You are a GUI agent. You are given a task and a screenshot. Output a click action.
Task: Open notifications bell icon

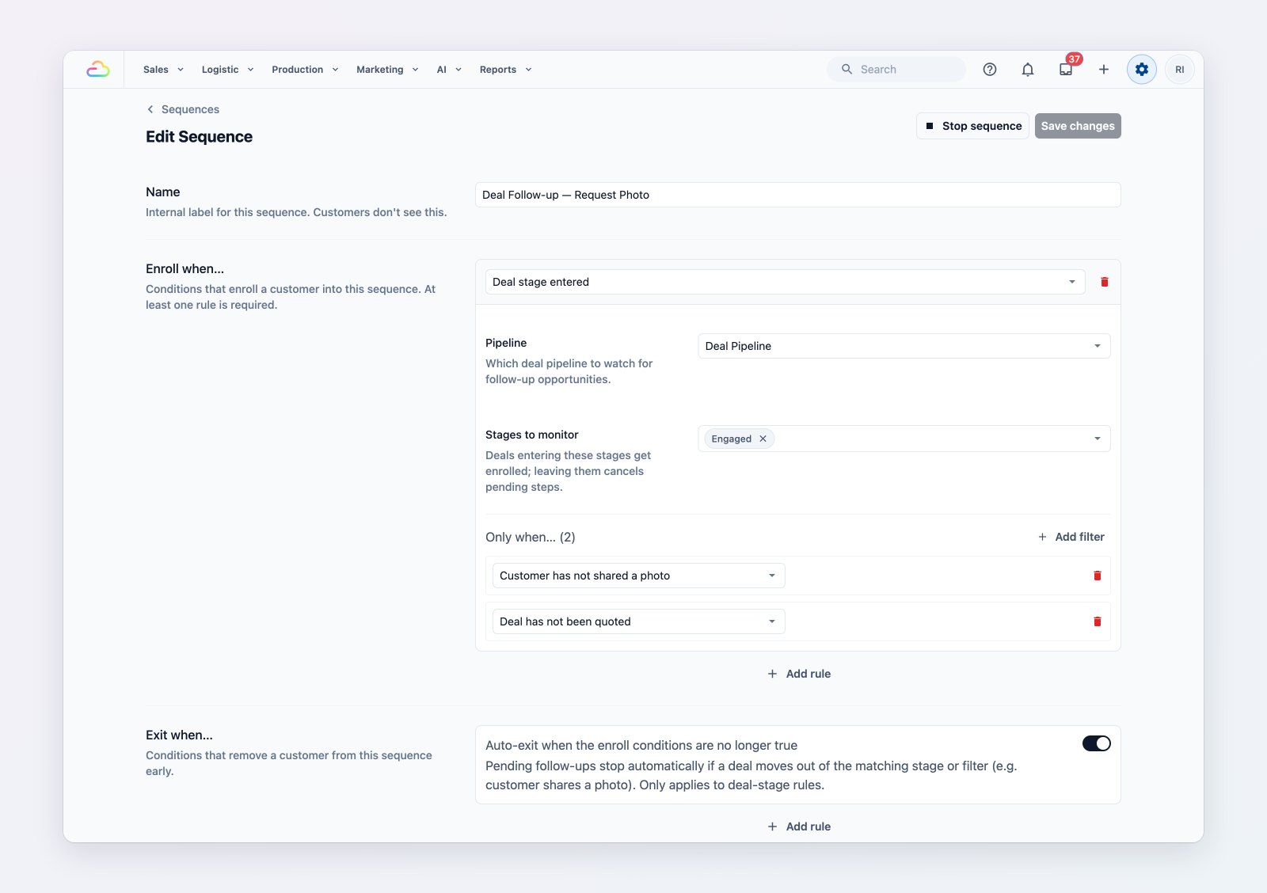(x=1028, y=70)
